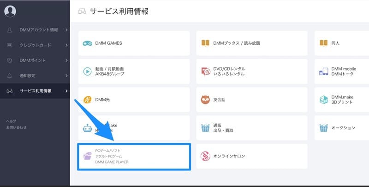The width and height of the screenshot is (369, 187).
Task: Click the DMMブックス book icon
Action: coord(205,43)
